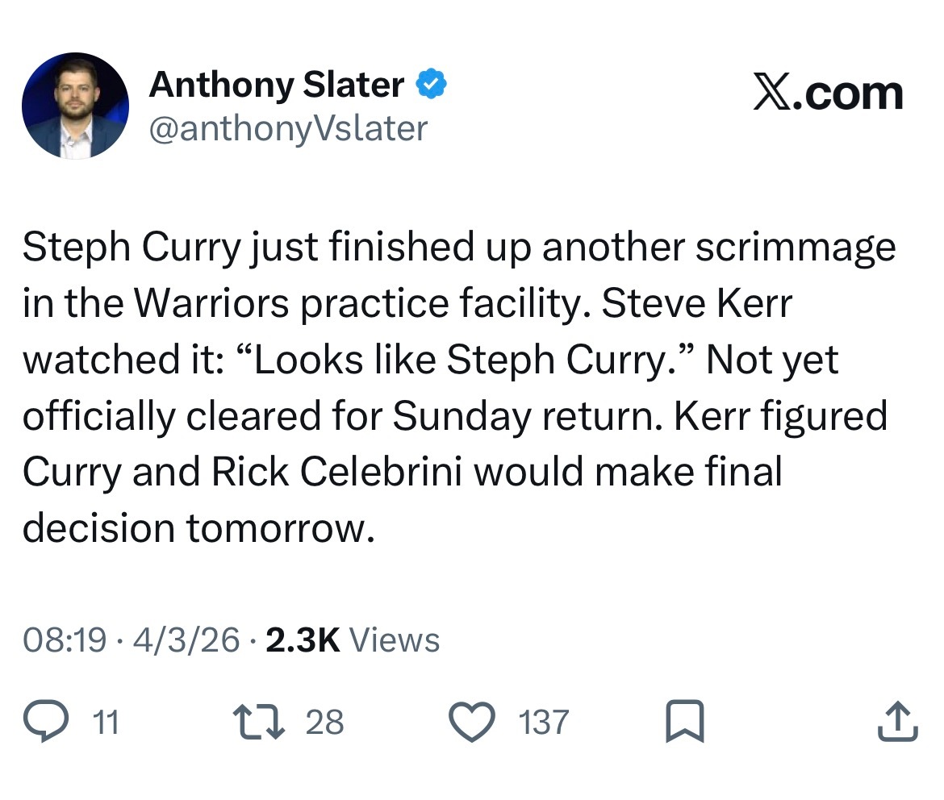
Task: Like the tweet with the heart icon
Action: (x=470, y=722)
